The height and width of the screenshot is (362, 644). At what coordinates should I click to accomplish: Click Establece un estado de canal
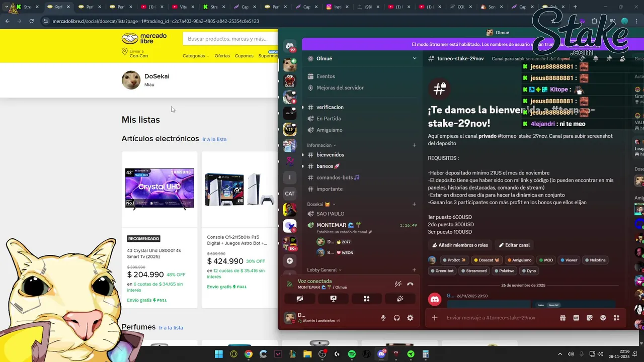343,232
